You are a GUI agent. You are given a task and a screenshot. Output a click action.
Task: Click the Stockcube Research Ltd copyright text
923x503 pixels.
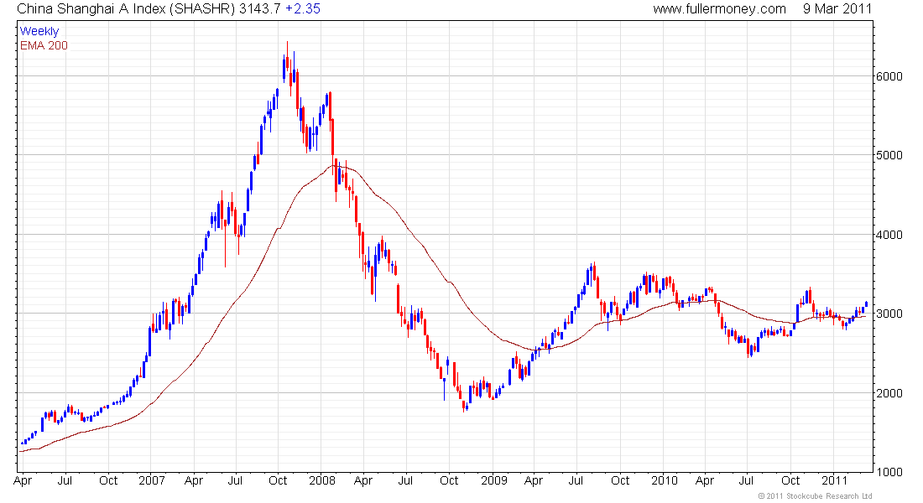(815, 496)
